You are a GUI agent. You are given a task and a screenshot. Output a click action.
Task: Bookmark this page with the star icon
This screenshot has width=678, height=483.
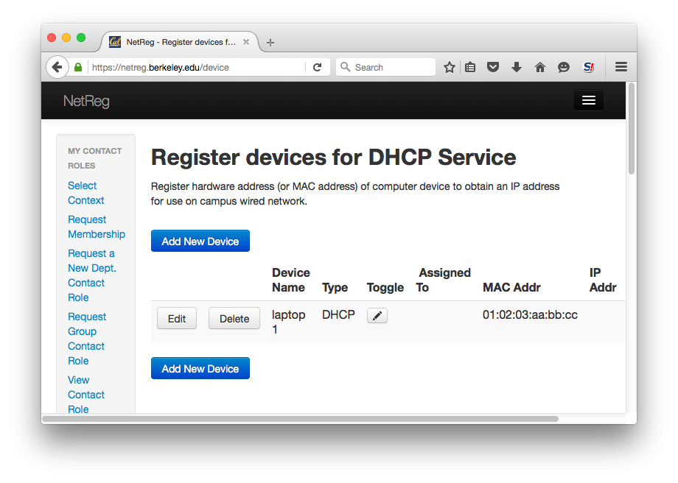click(450, 68)
